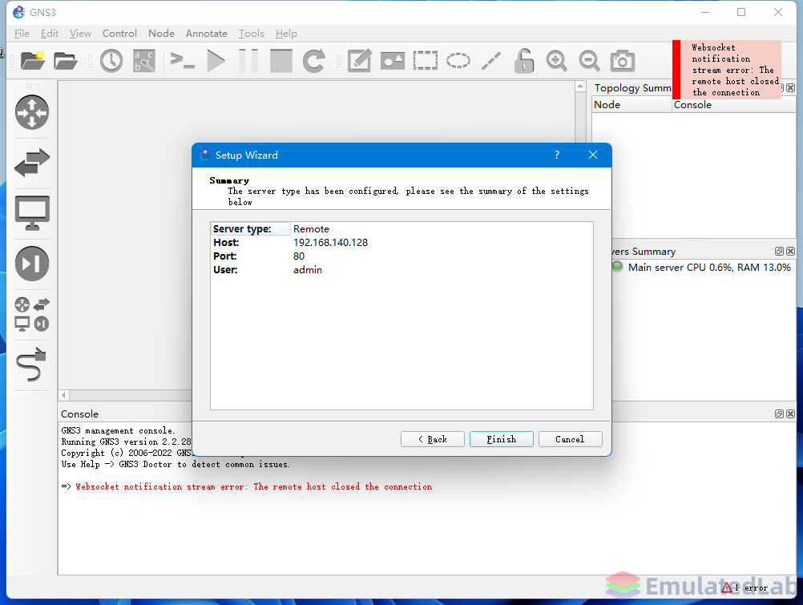Screen dimensions: 803x605
Task: Go Back in Setup Wizard
Action: pyautogui.click(x=432, y=439)
